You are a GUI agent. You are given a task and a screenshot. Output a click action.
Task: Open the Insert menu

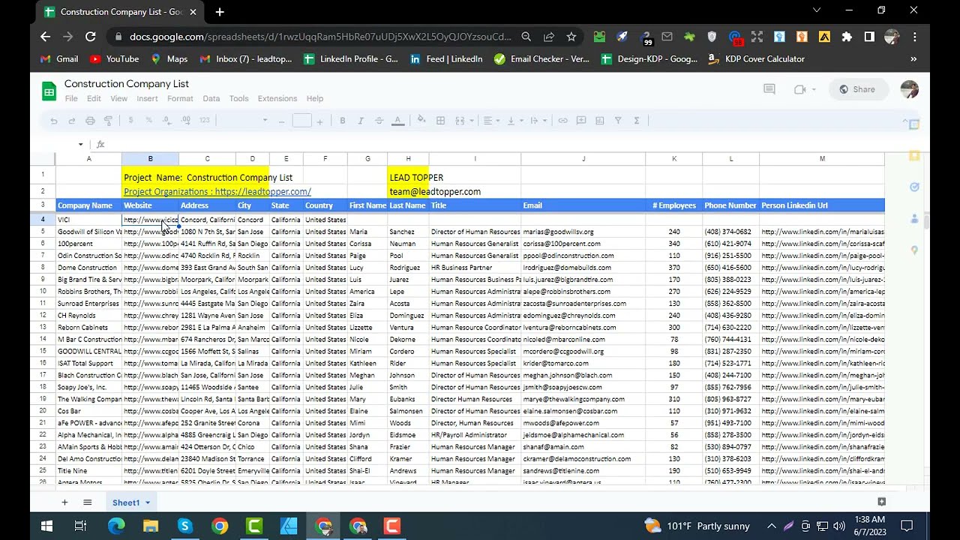coord(147,98)
